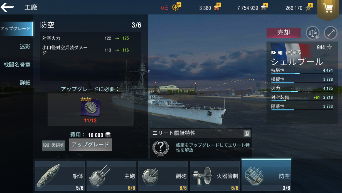Click the 売却 sell button
342x193 pixels.
284,33
